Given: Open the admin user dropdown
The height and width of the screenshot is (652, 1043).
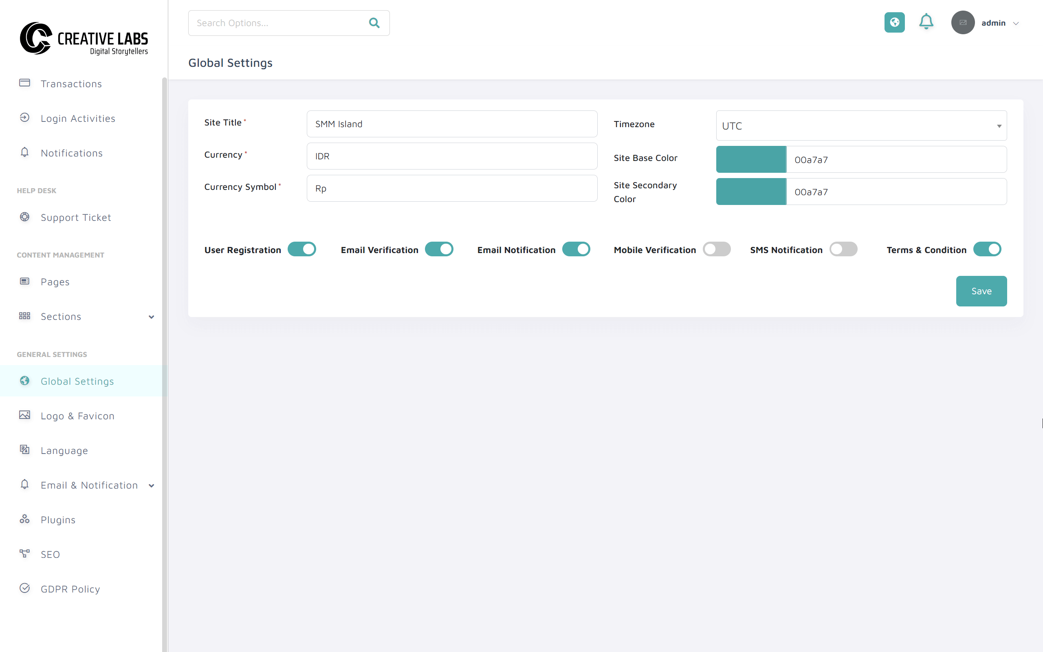Looking at the screenshot, I should point(999,23).
